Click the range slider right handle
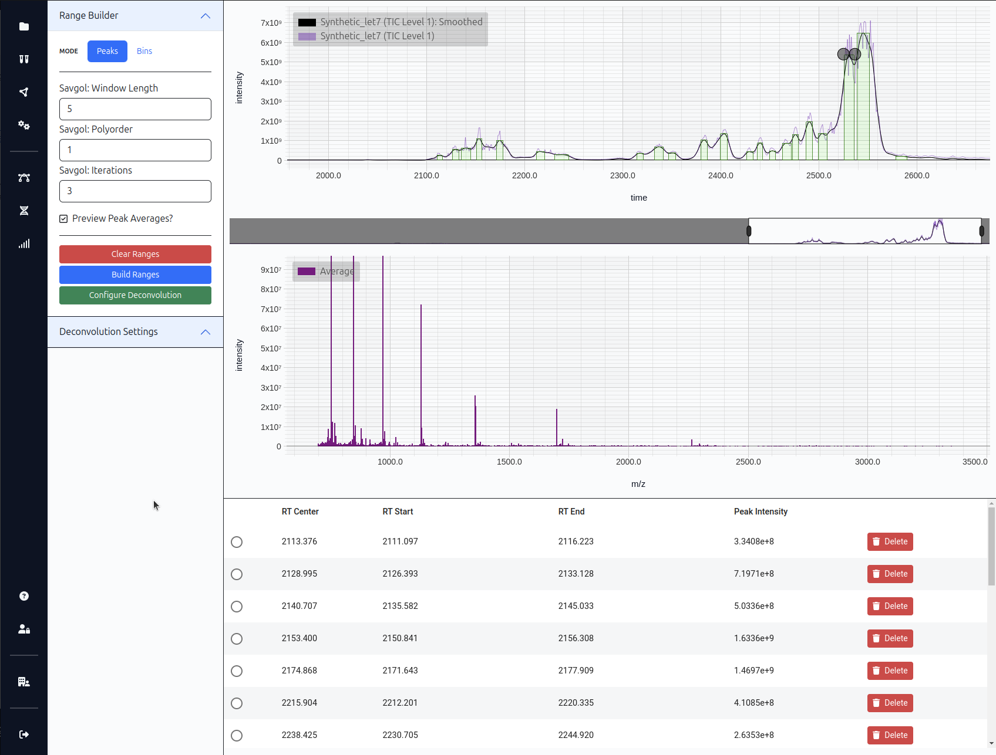996x755 pixels. pyautogui.click(x=982, y=231)
